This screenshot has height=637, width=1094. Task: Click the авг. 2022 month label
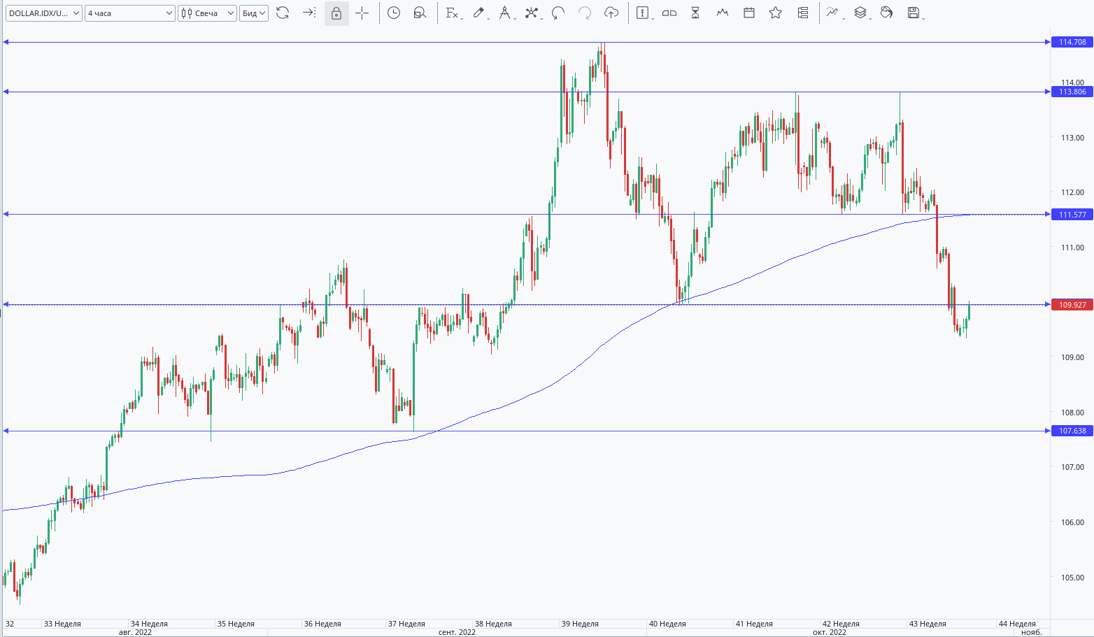point(135,632)
